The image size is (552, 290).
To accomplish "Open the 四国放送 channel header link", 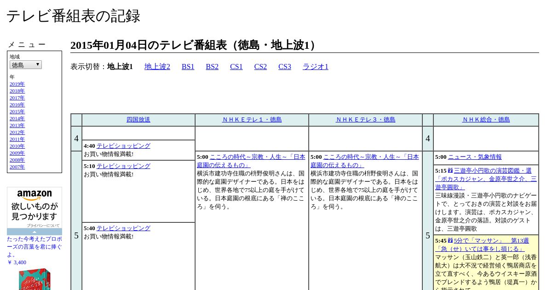I will pyautogui.click(x=138, y=120).
